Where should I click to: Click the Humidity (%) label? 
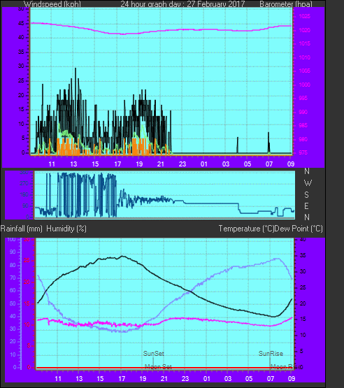(66, 229)
